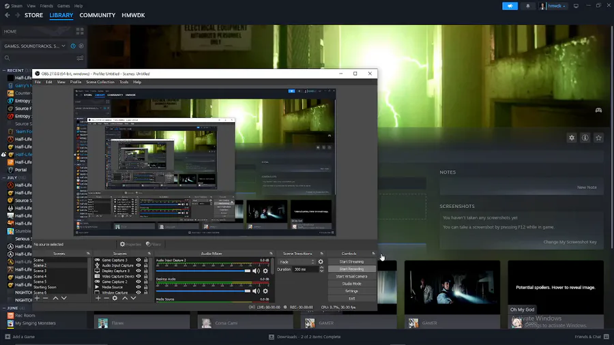The height and width of the screenshot is (345, 614).
Task: Click controller support icon in Steam
Action: pos(598,110)
